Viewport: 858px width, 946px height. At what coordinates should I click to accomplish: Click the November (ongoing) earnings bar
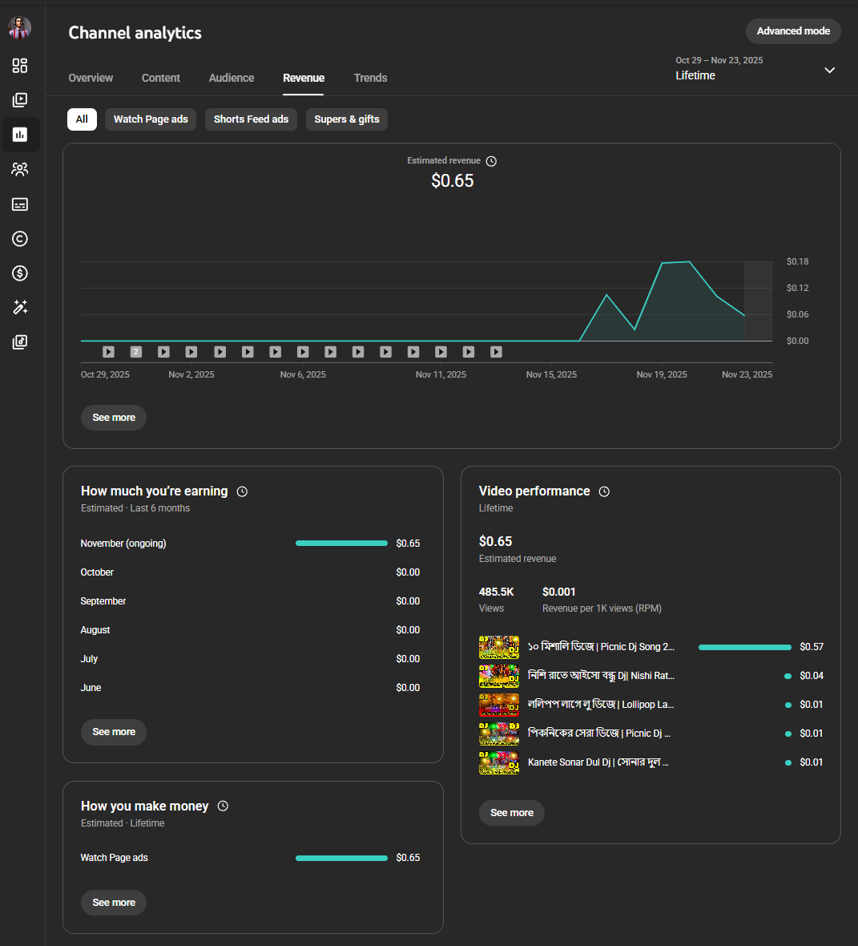point(341,544)
